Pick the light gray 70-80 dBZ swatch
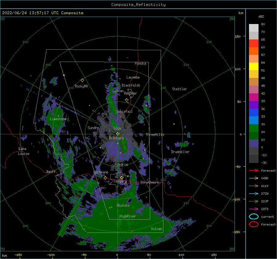 [254, 28]
